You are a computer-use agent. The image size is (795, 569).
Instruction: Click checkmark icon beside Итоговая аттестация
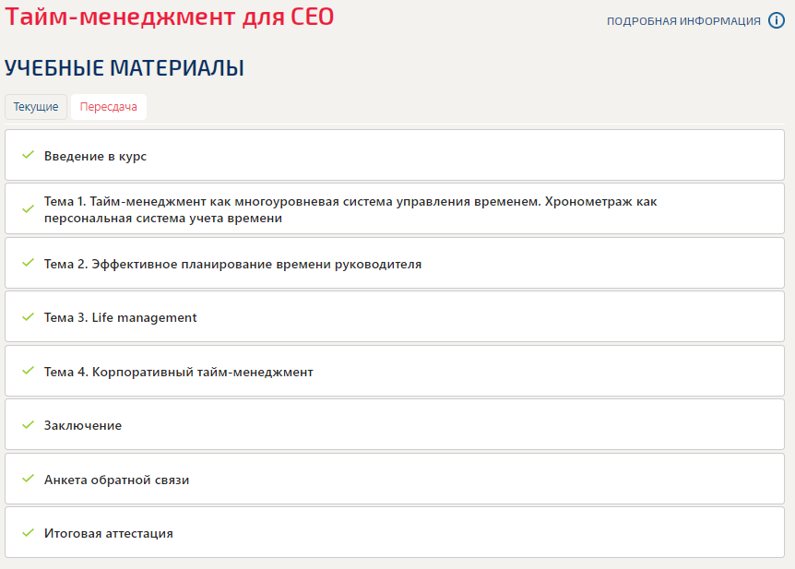[28, 532]
